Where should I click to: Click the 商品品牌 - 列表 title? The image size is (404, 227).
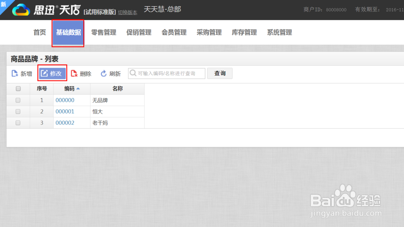[34, 59]
